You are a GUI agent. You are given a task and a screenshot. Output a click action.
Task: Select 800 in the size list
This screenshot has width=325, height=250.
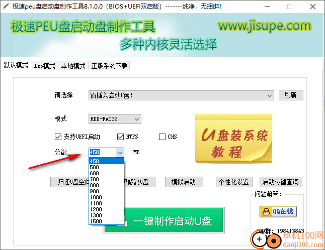pos(106,185)
